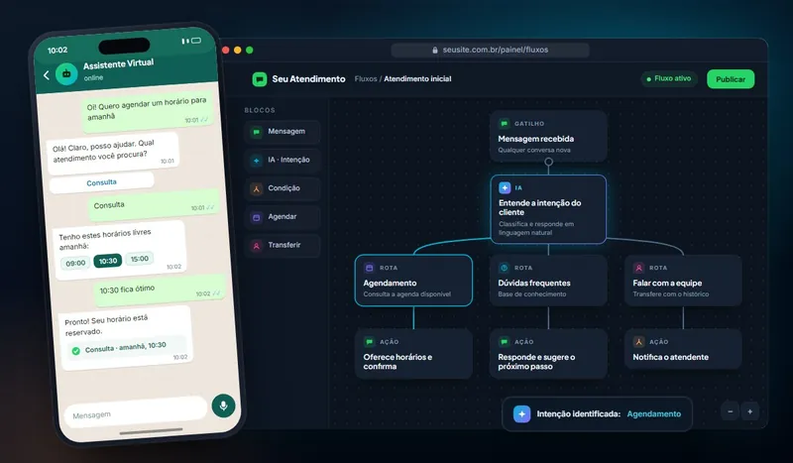
Task: Choose the Consulta quick reply option
Action: 102,182
